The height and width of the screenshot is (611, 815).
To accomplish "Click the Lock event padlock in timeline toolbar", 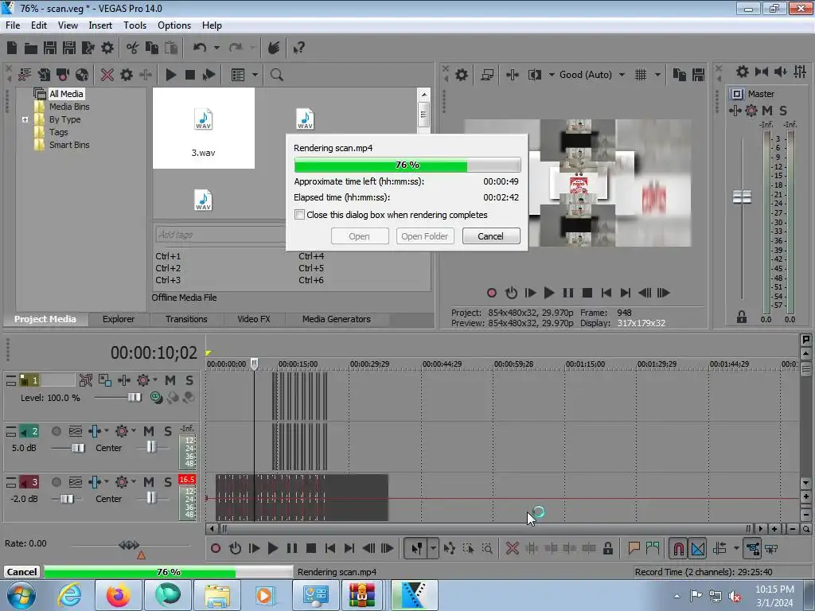I will (x=607, y=548).
